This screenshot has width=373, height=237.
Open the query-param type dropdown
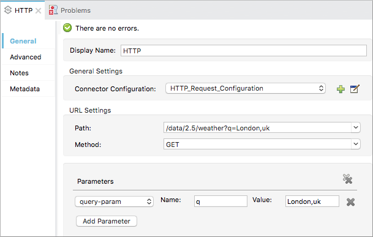(114, 201)
